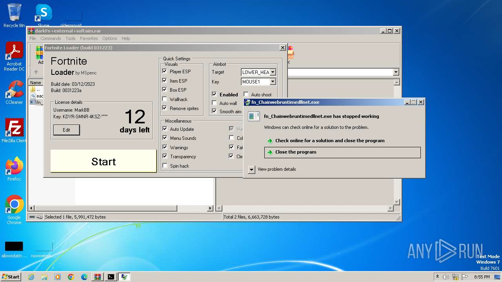Open the Windows Media Player taskbar icon
Image resolution: width=502 pixels, height=282 pixels.
pyautogui.click(x=58, y=277)
